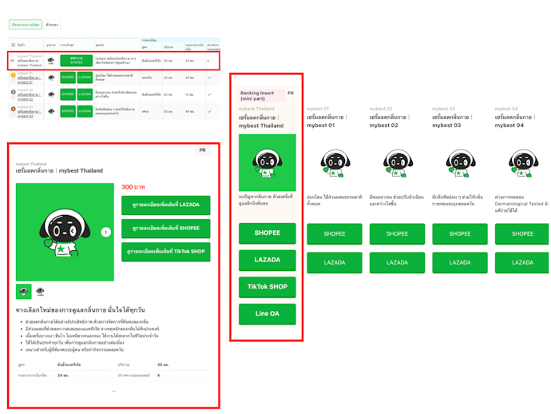The width and height of the screenshot is (551, 414).
Task: Tick the checkbox for mybest 03 row
Action: 14,114
